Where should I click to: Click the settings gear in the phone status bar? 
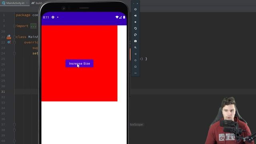[x=53, y=17]
